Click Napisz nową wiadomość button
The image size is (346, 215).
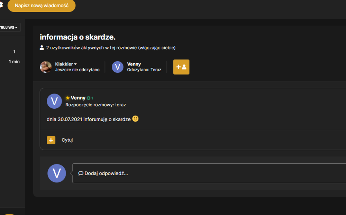42,6
